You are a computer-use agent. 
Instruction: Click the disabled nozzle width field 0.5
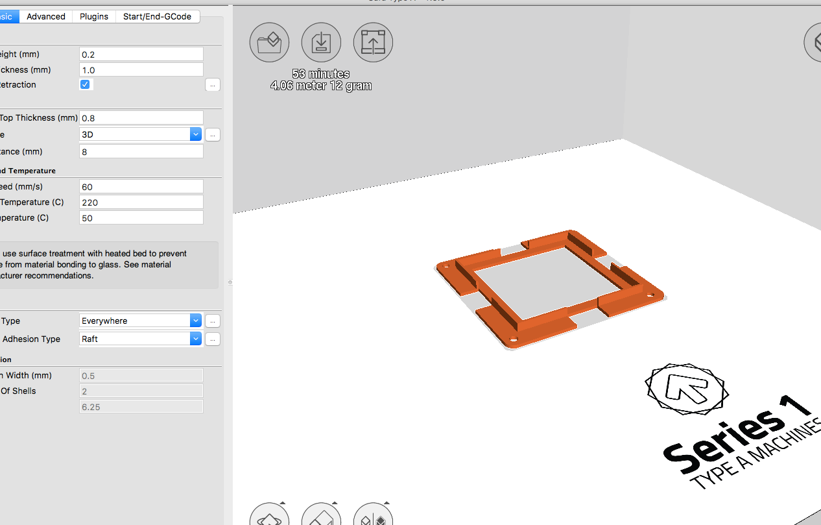141,376
